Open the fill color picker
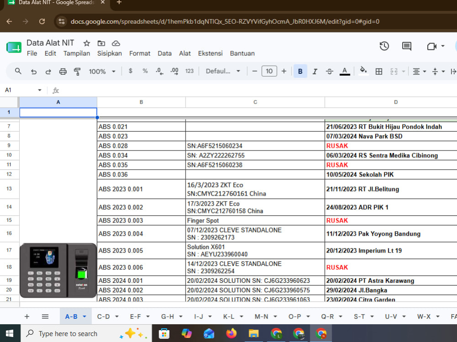Image resolution: width=457 pixels, height=342 pixels. point(363,71)
